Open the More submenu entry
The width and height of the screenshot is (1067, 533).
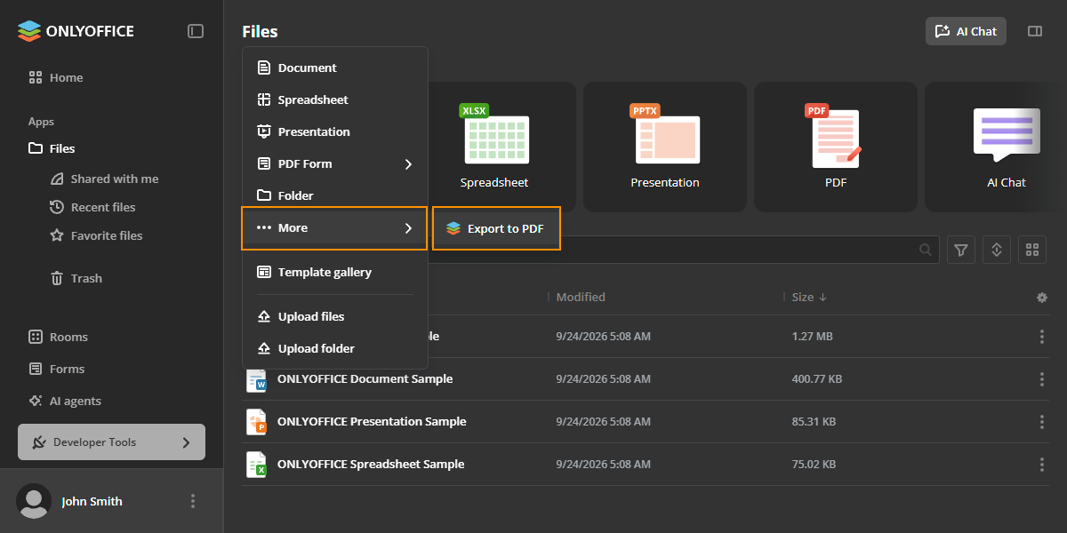(335, 227)
